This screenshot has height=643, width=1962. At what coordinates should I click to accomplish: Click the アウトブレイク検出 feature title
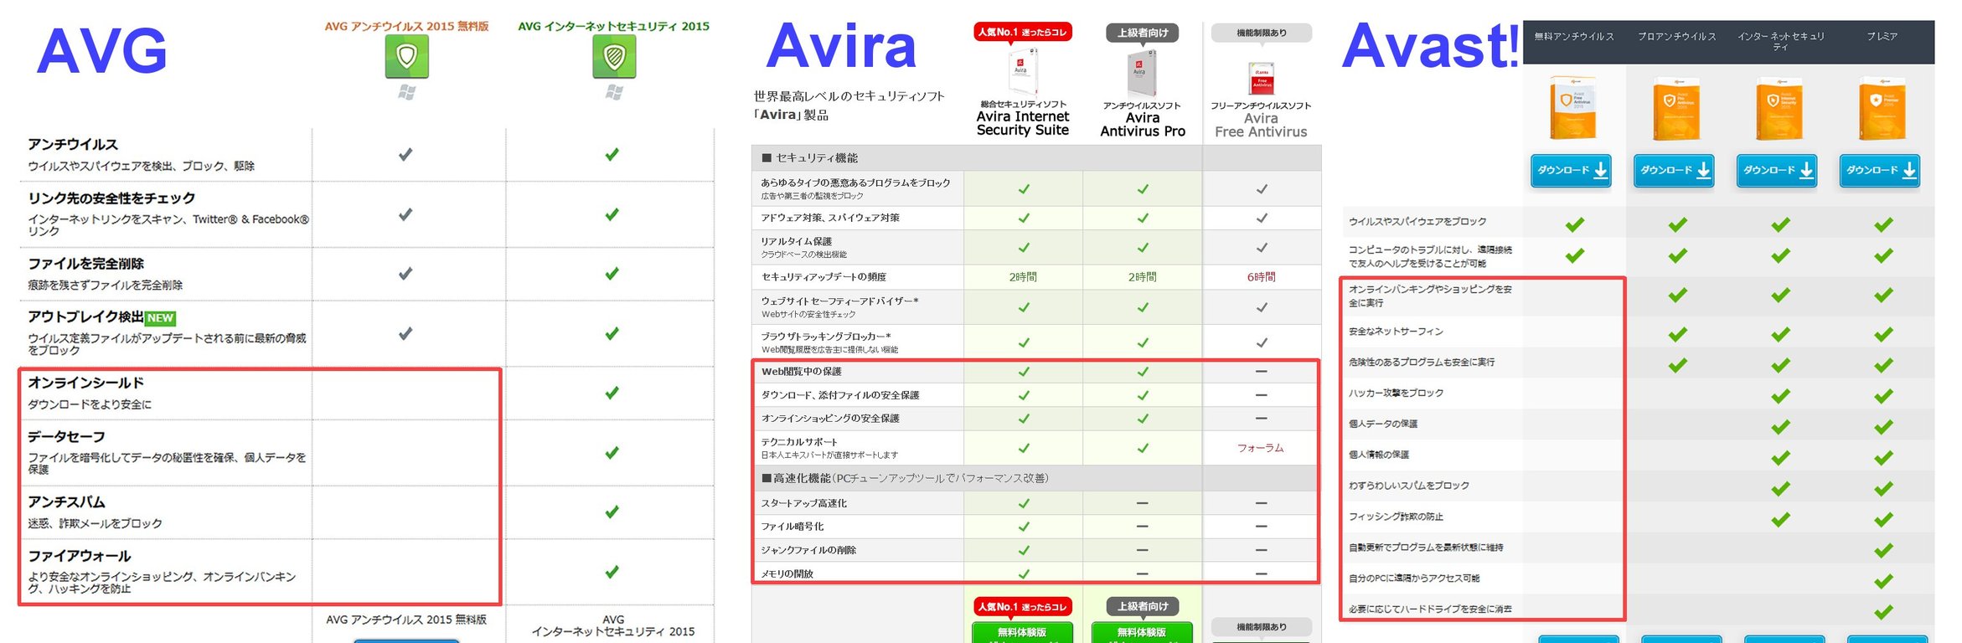pyautogui.click(x=85, y=317)
